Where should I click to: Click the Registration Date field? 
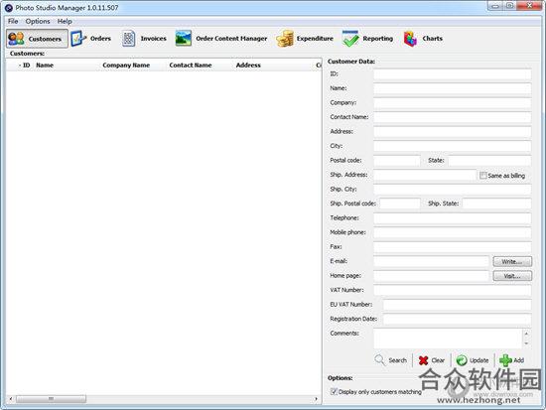pos(458,319)
